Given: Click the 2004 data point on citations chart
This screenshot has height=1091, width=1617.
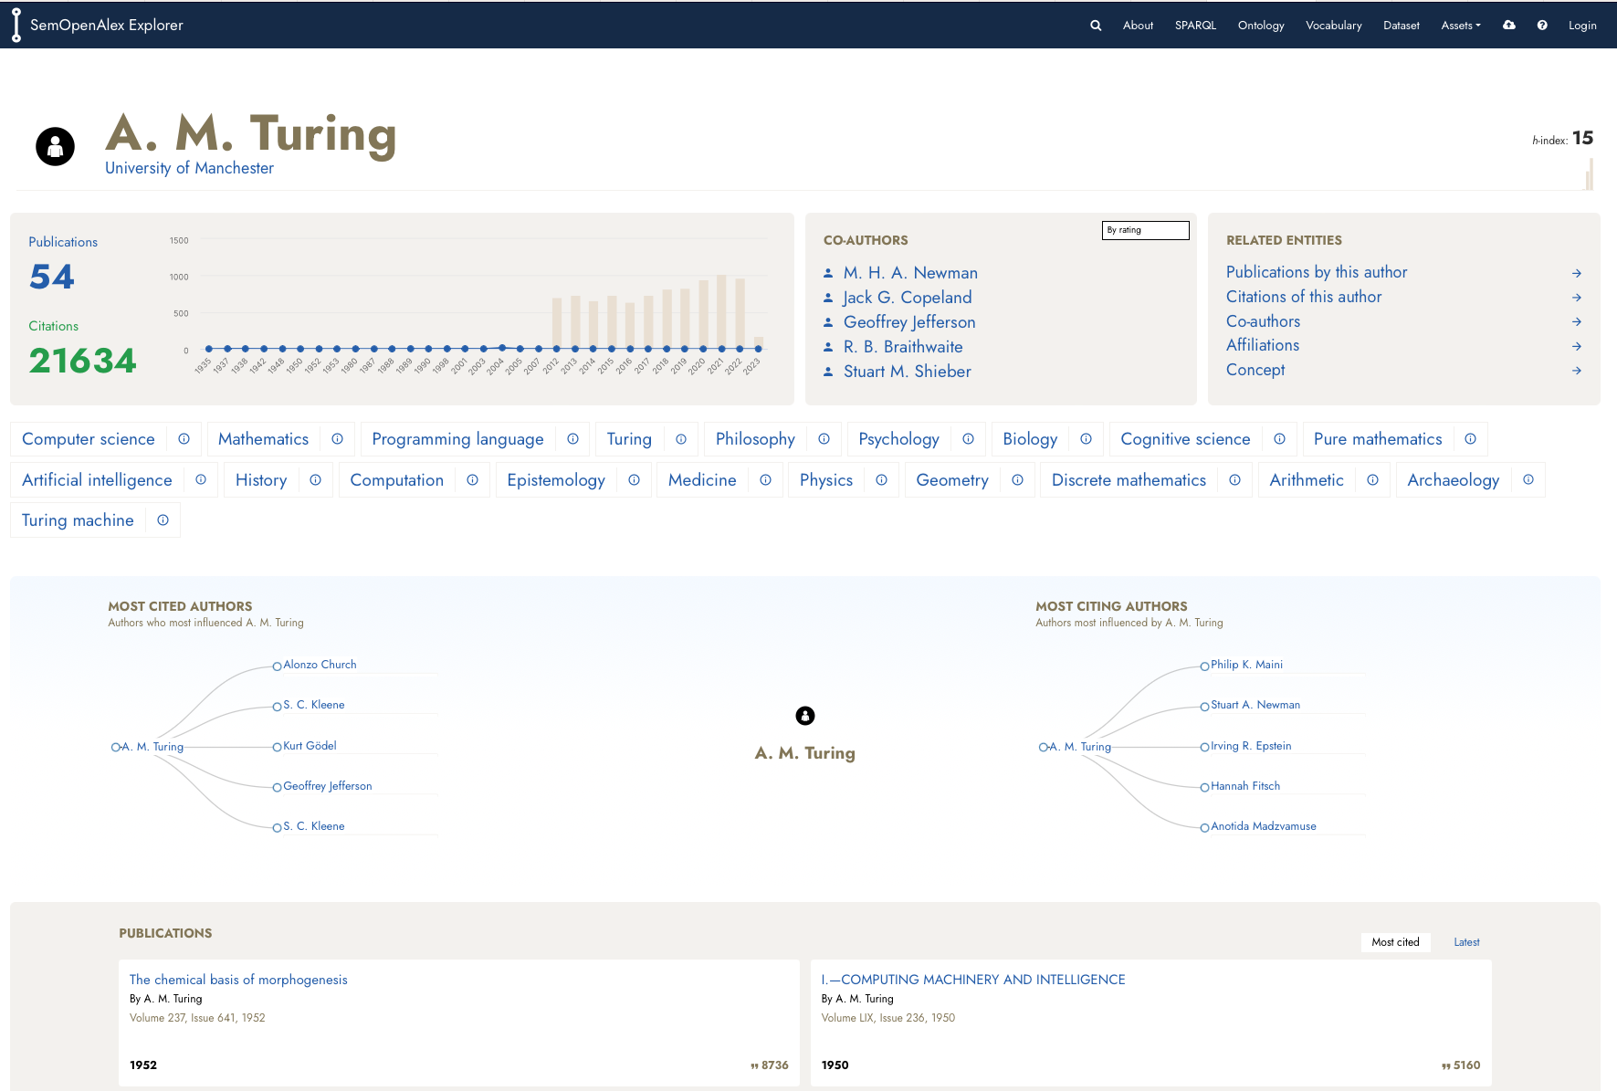Looking at the screenshot, I should 501,348.
